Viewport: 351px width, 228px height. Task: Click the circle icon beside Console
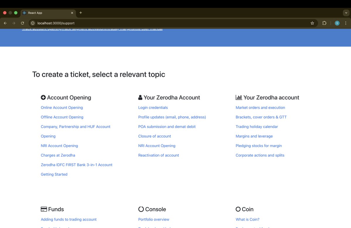(x=141, y=209)
